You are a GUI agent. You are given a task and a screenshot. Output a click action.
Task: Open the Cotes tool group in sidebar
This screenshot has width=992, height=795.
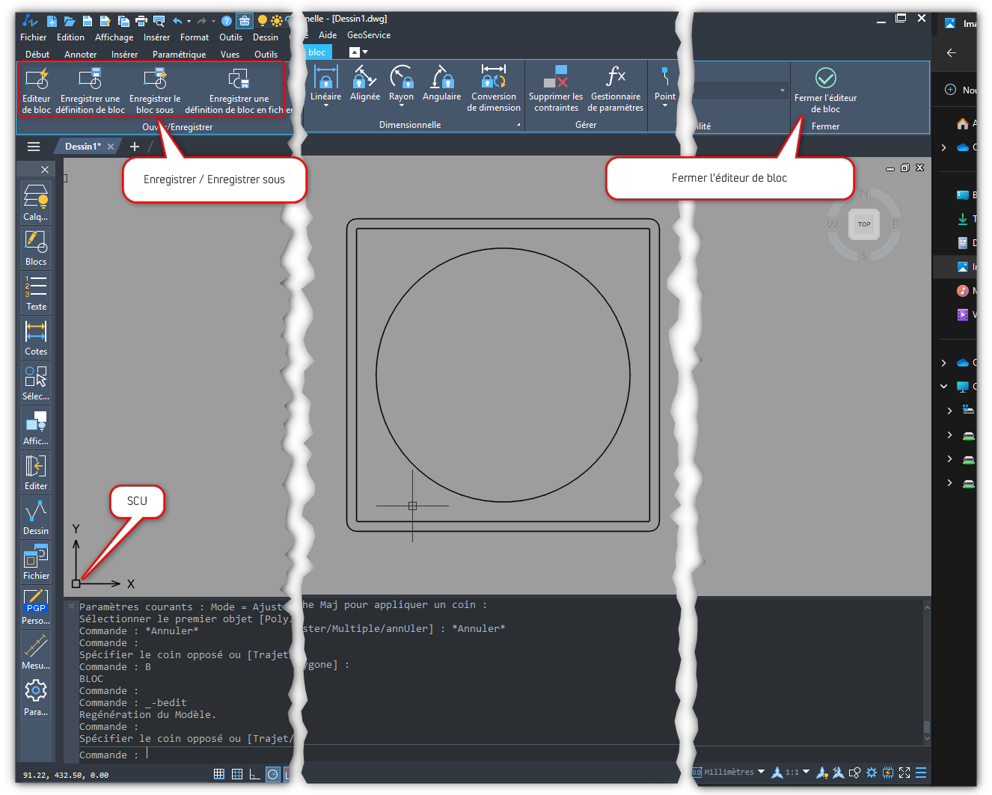[35, 337]
